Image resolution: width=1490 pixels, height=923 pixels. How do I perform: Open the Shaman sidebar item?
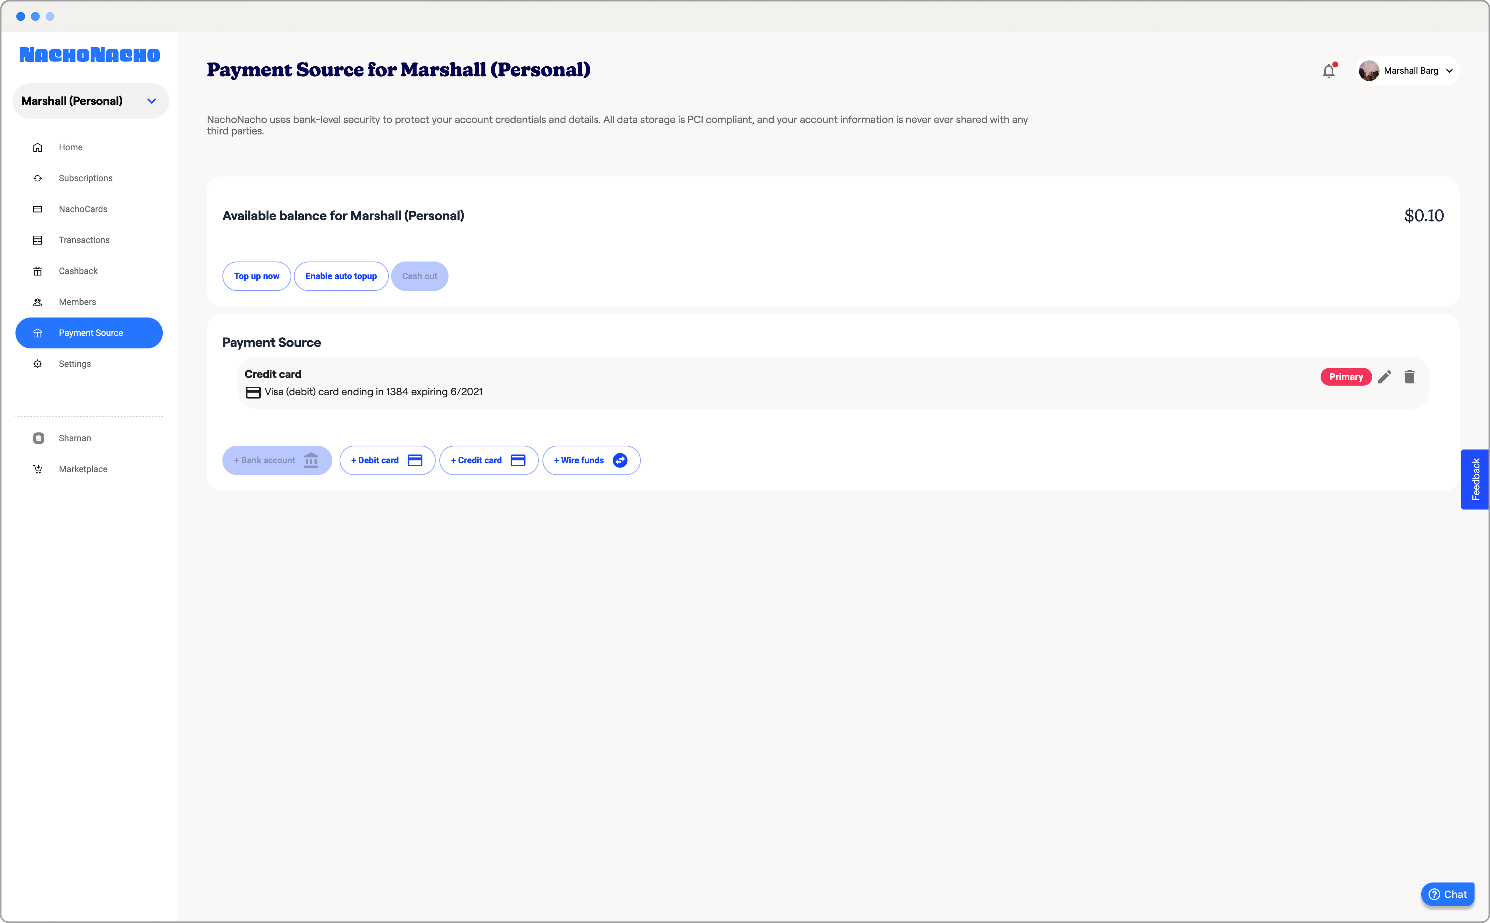point(74,438)
